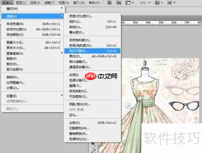Select 黑白(K)... adjustment
Screen dimensions: 202x153
click(93, 56)
